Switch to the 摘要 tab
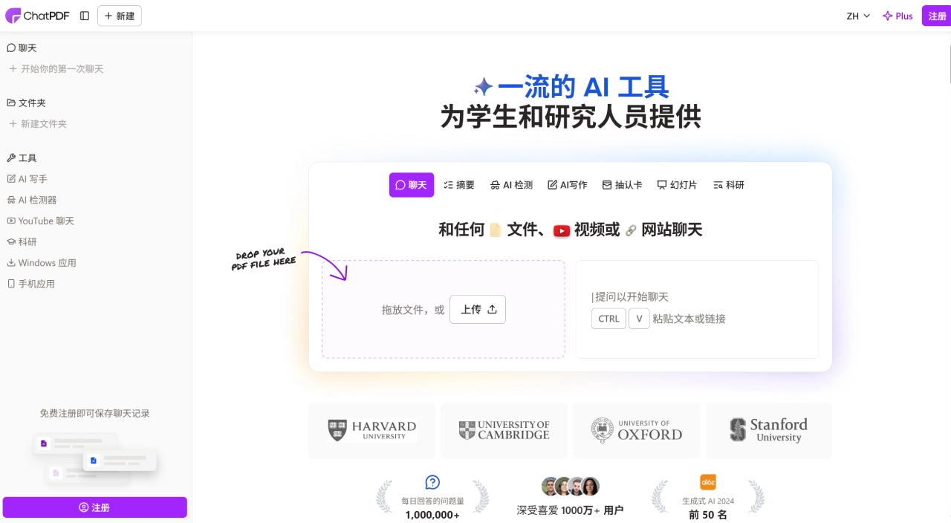This screenshot has width=951, height=523. pyautogui.click(x=459, y=185)
